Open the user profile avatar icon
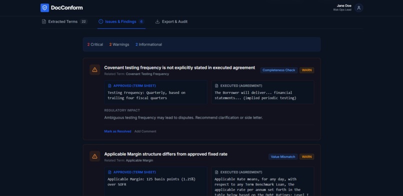 click(359, 8)
